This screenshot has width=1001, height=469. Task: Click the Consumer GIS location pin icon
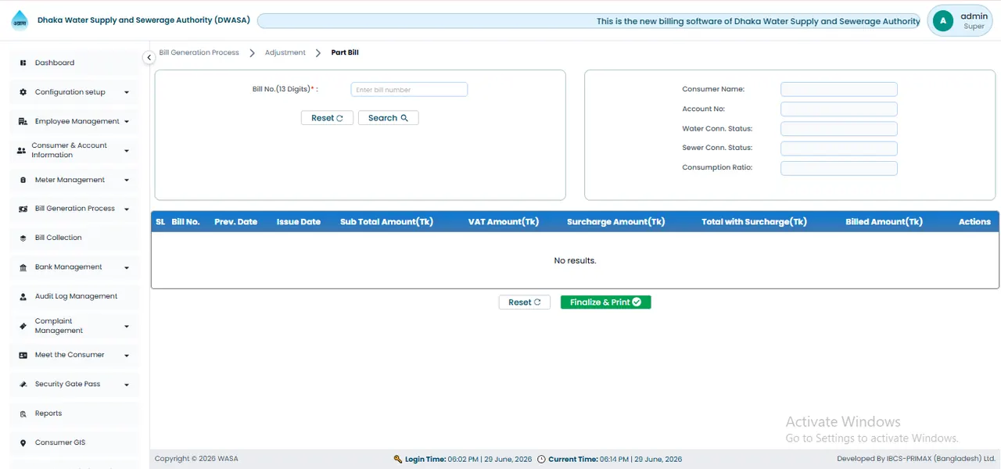coord(23,443)
